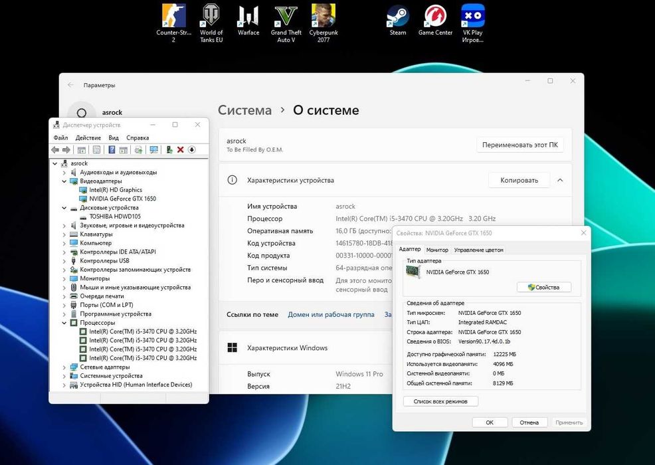This screenshot has height=465, width=655.
Task: Click the black down-arrow disable device icon
Action: pyautogui.click(x=192, y=149)
